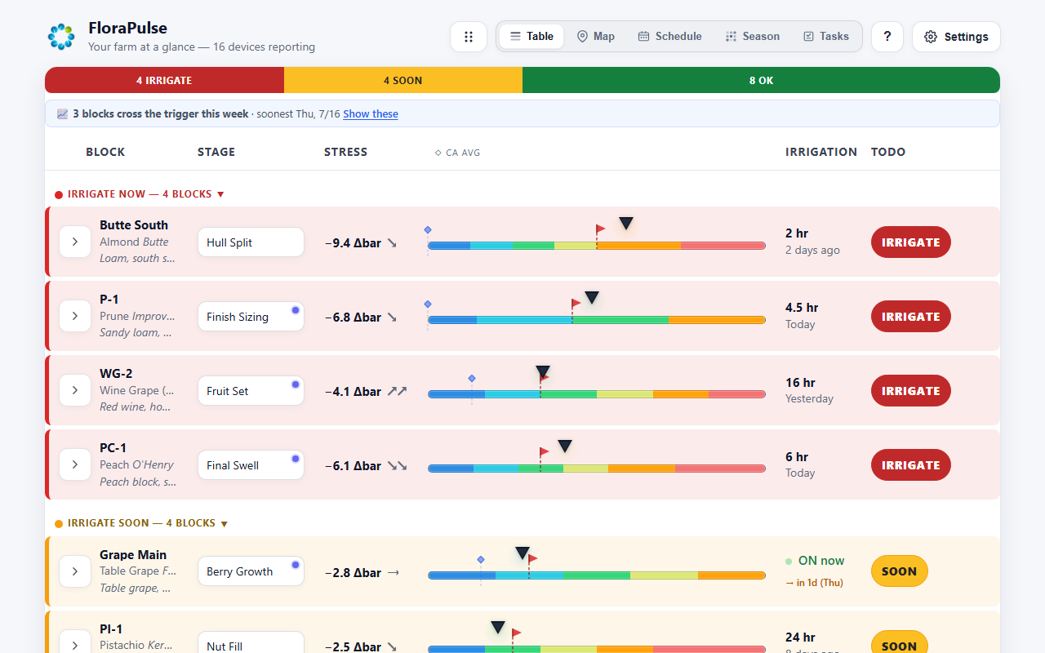Click the Berry Growth stage field
The image size is (1045, 653).
(251, 571)
